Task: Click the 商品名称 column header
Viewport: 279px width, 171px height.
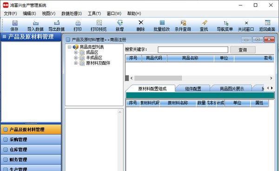Action: [190, 58]
